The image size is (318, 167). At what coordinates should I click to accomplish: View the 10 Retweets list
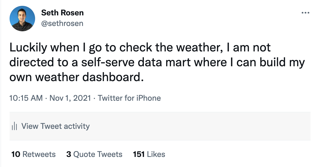(33, 154)
